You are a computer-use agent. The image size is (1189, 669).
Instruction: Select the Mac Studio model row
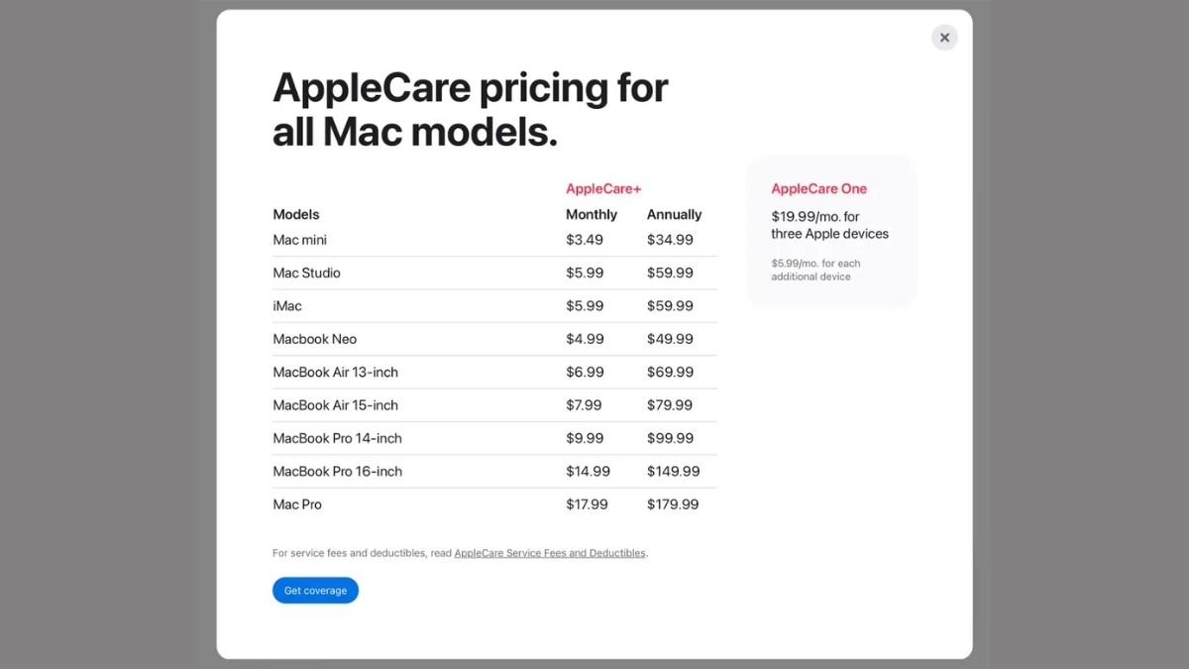pyautogui.click(x=306, y=273)
